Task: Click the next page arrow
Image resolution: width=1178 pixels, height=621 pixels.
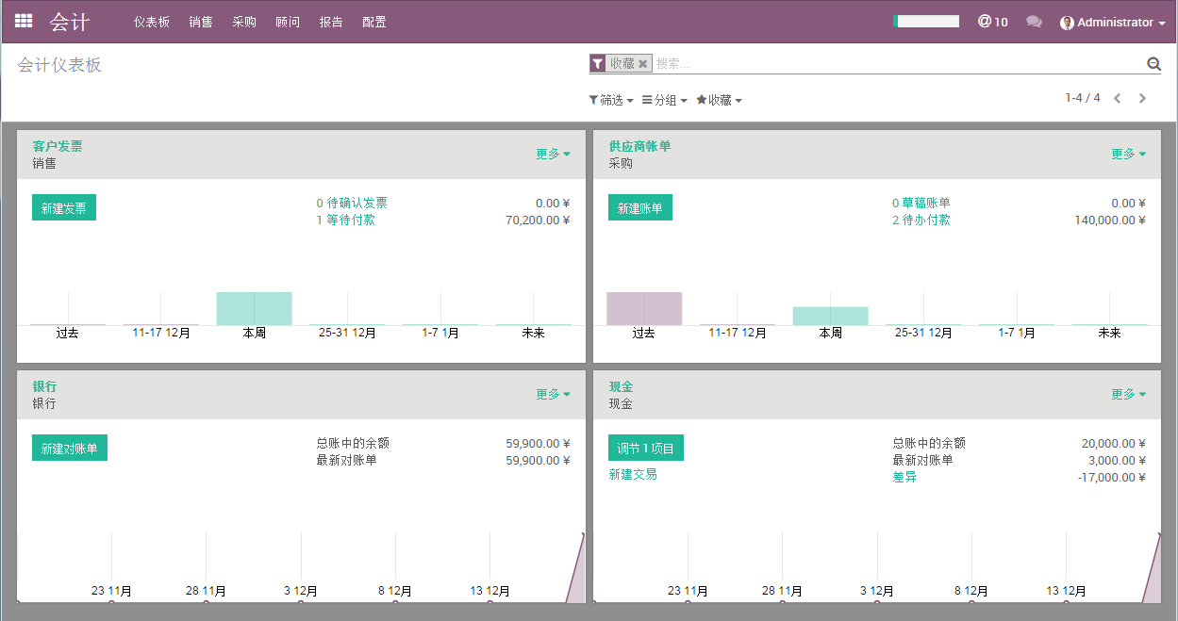Action: click(x=1142, y=97)
